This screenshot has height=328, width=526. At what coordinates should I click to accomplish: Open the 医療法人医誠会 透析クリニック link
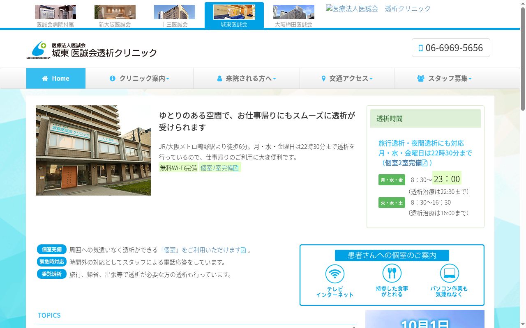[378, 9]
